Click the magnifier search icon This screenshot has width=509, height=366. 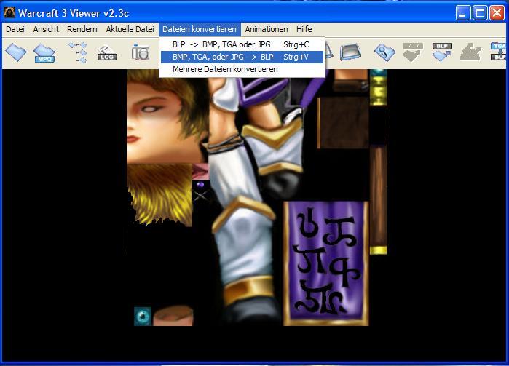click(x=384, y=52)
